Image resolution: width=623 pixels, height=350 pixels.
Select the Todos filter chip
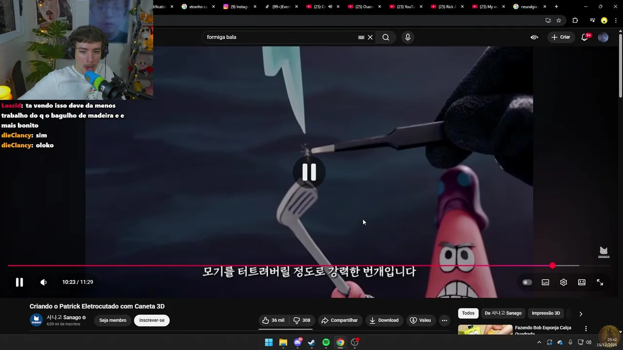[x=468, y=314]
